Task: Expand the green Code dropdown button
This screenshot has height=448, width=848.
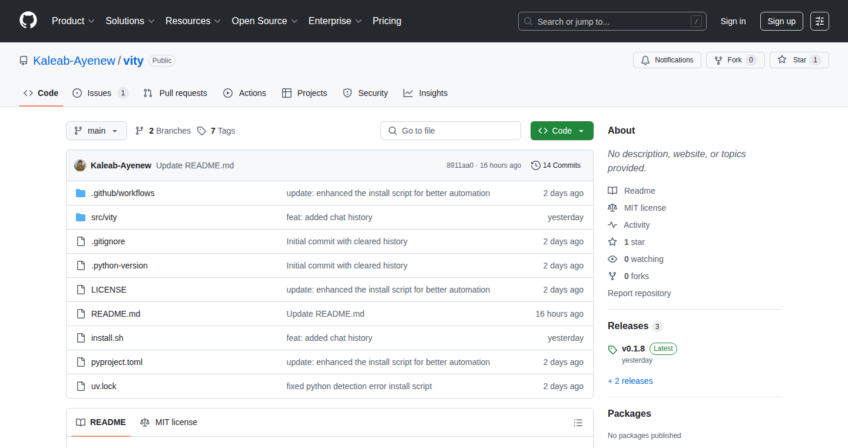Action: (x=562, y=131)
